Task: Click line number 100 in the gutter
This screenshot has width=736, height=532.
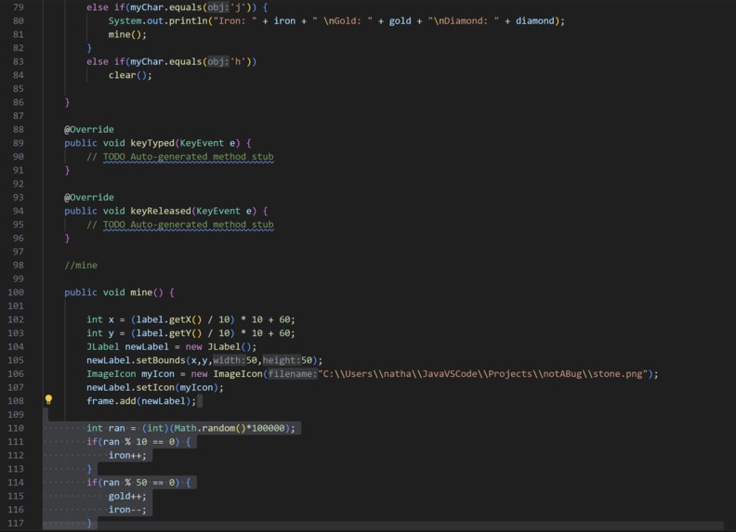Action: point(16,292)
